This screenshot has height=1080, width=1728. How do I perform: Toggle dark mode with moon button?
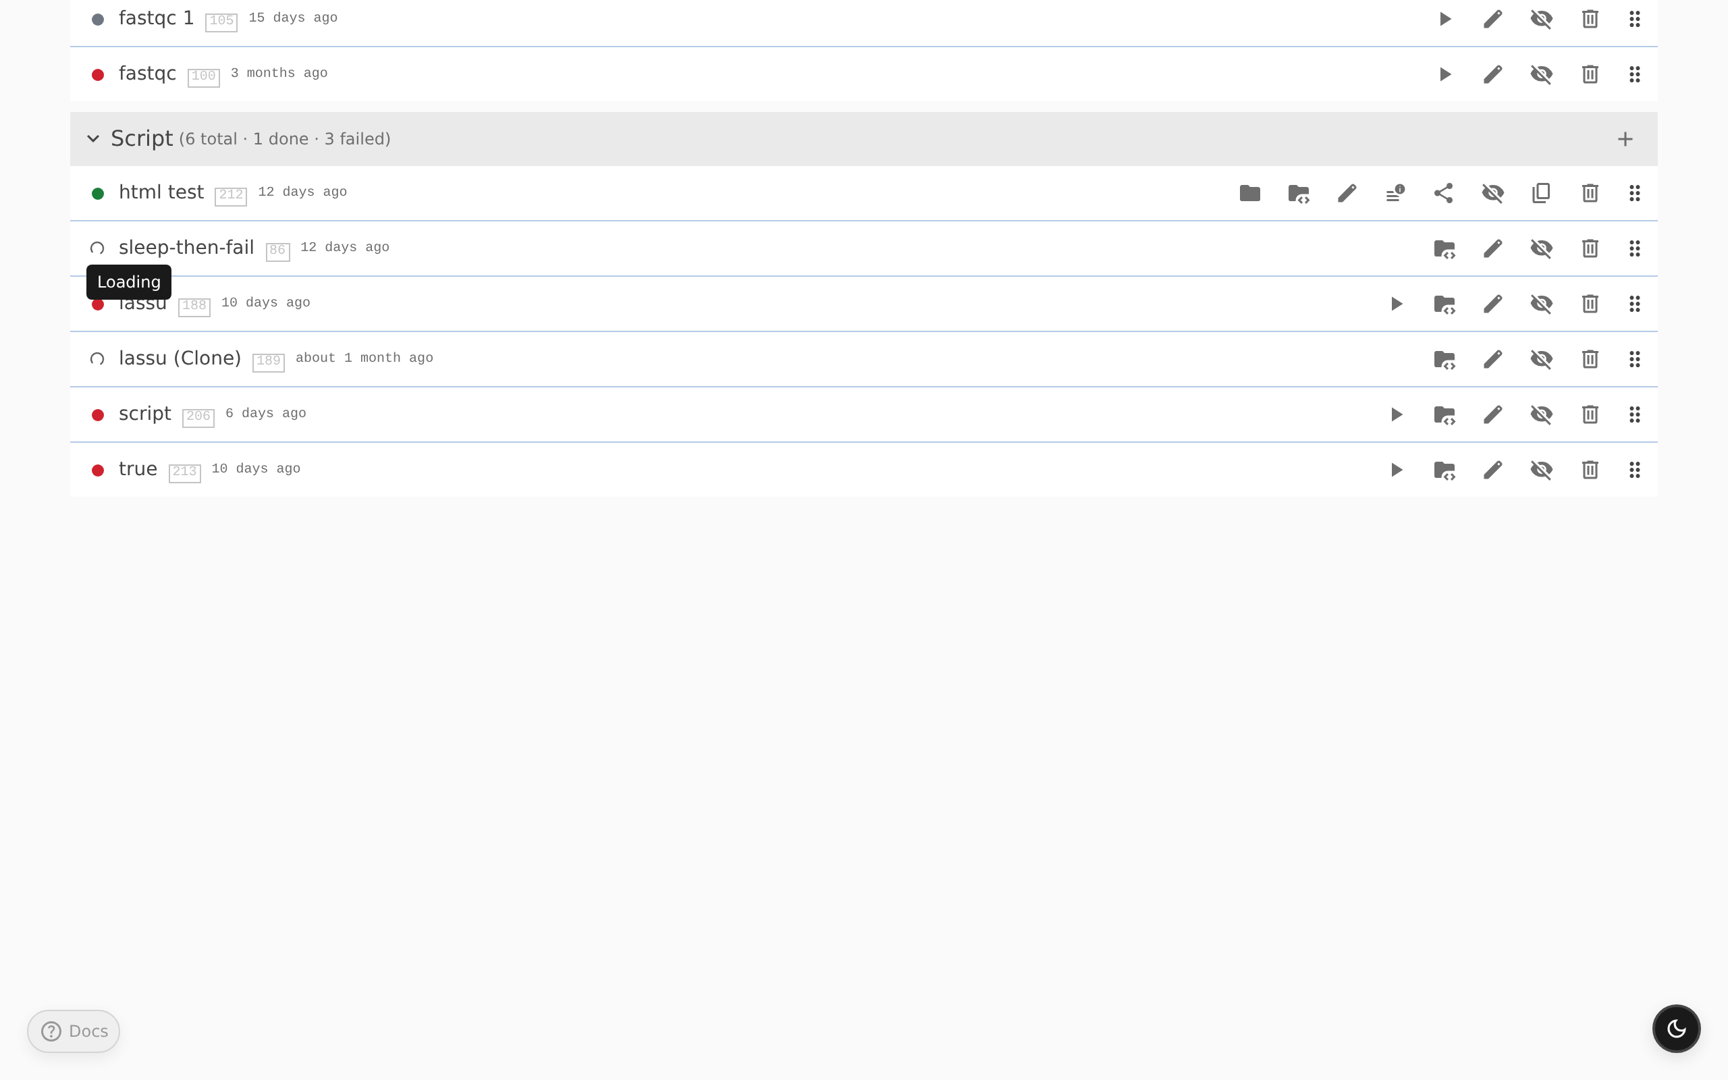[1676, 1029]
